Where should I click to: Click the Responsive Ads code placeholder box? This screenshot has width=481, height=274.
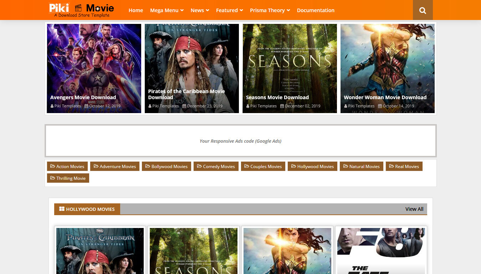coord(241,141)
